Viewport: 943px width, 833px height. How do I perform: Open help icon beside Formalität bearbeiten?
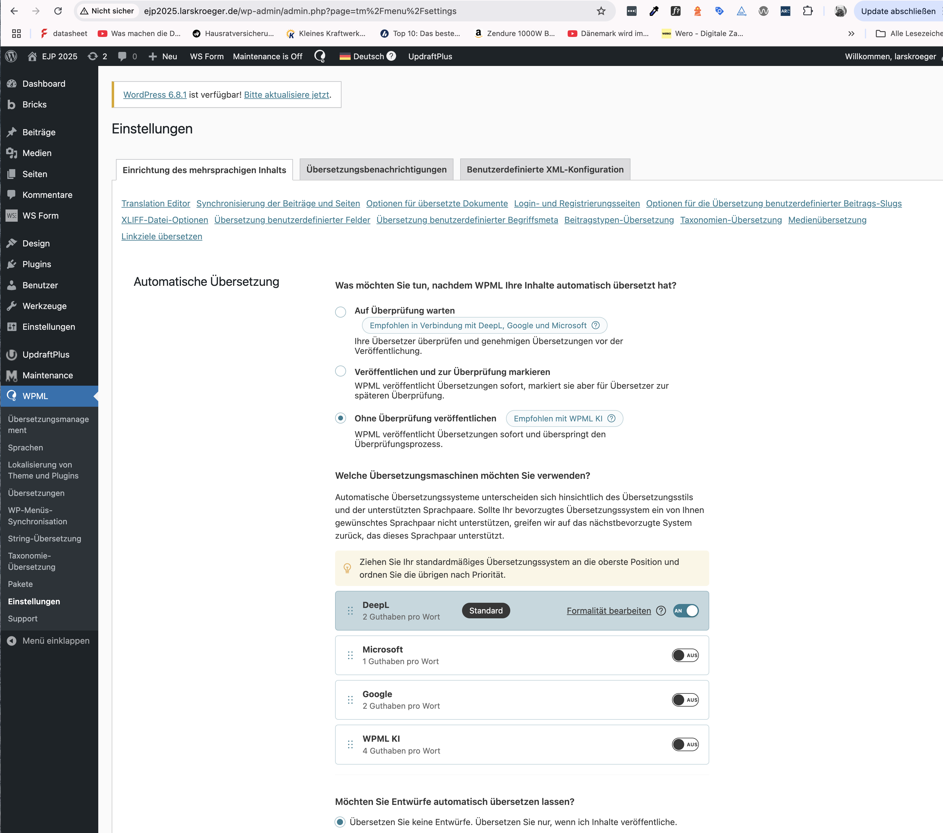tap(661, 611)
